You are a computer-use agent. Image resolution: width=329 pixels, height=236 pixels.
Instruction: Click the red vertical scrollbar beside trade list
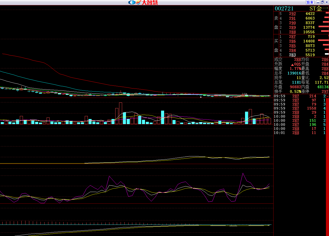327,165
